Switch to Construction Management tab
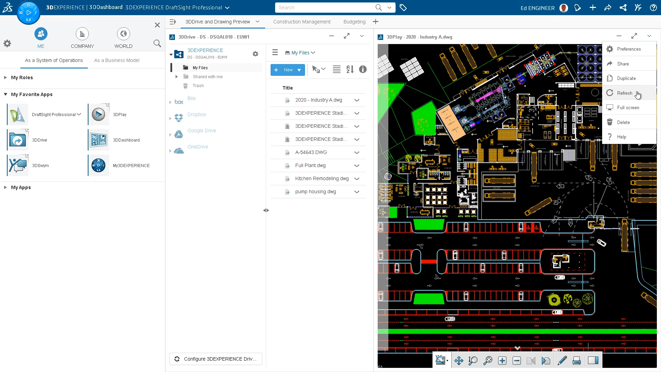This screenshot has height=372, width=661. click(302, 22)
